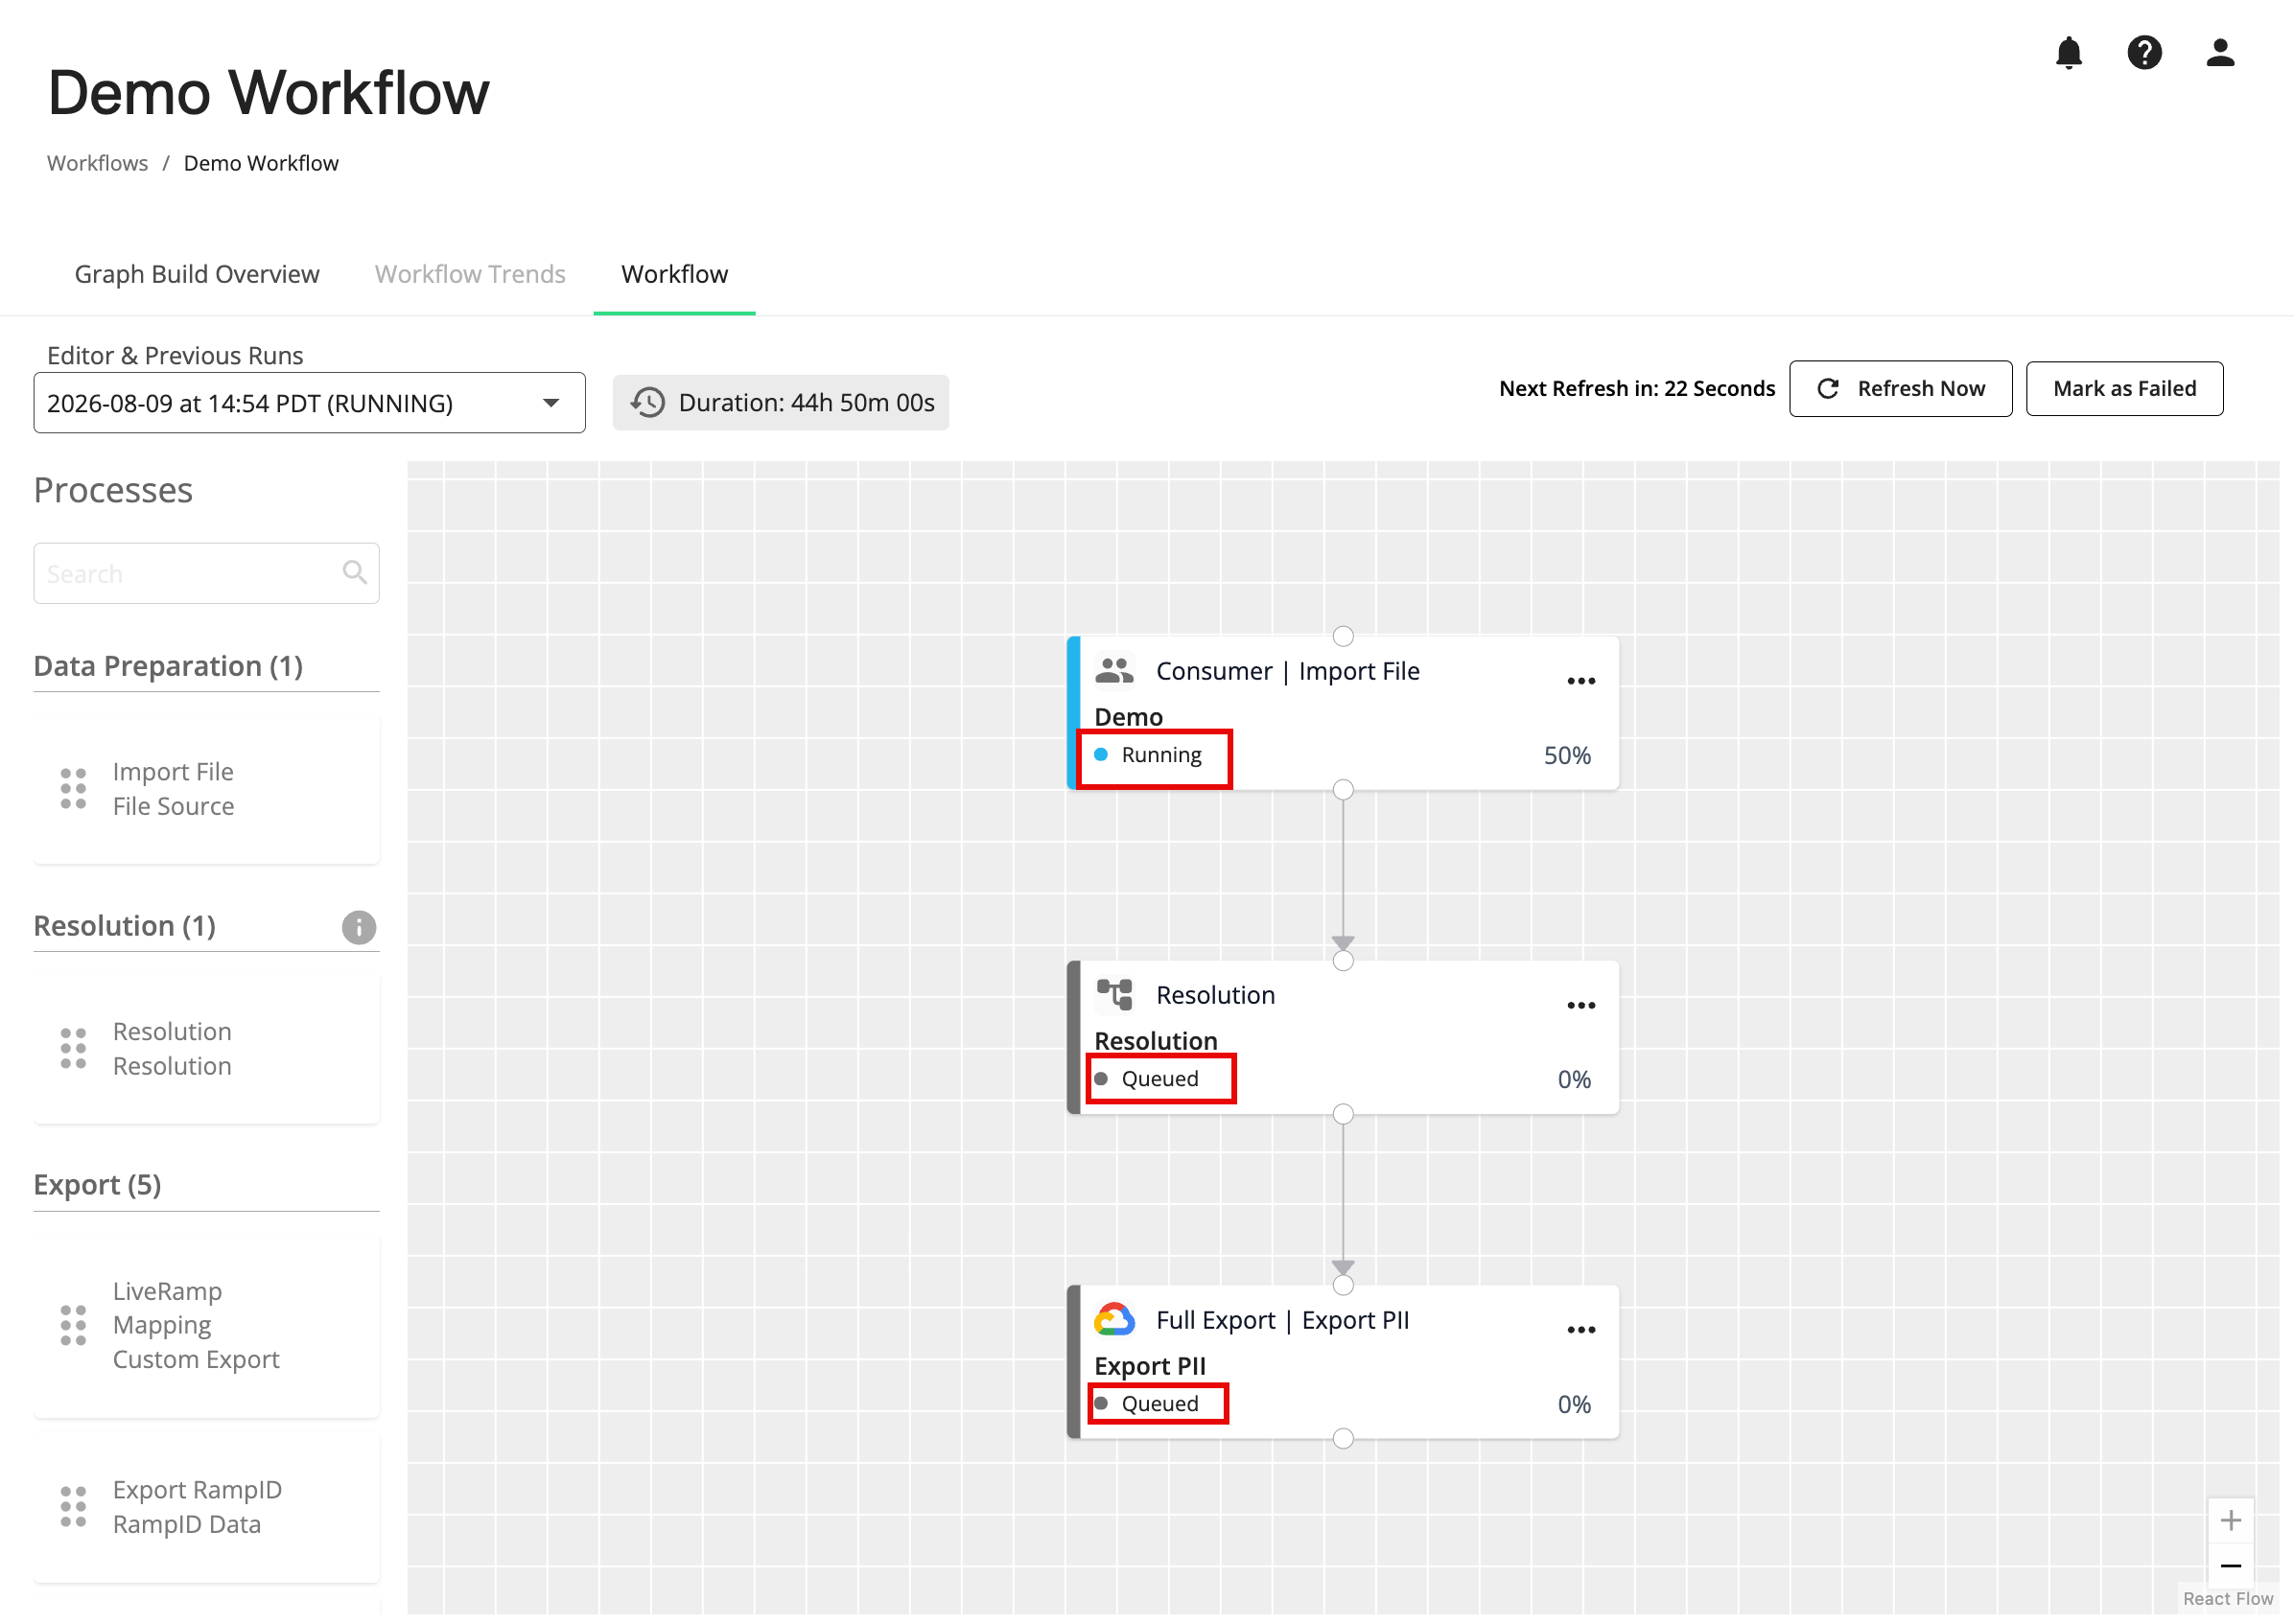Open the more options menu on Full Export node

pyautogui.click(x=1580, y=1331)
